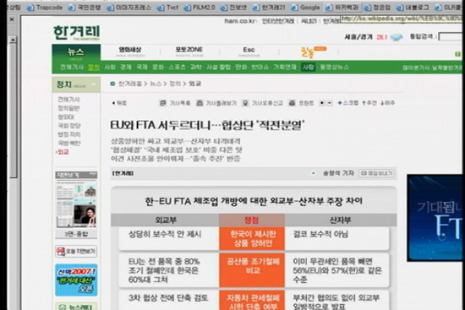Click the 뒤로 back link
Viewport: 465px width, 310px height.
click(119, 103)
